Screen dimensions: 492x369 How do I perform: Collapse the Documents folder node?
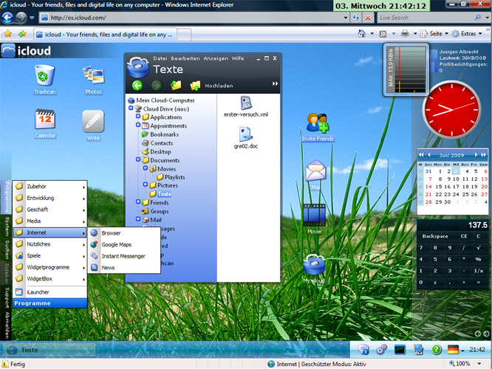coord(138,159)
